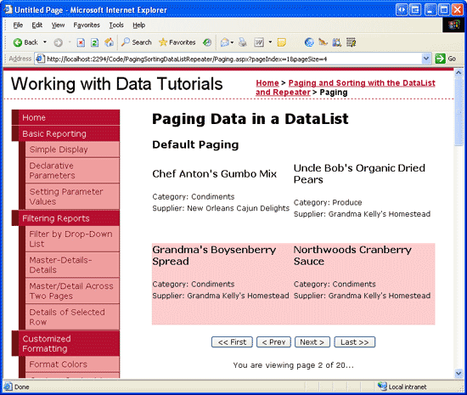467x395 pixels.
Task: Open Favorites star in toolbar
Action: [x=177, y=42]
